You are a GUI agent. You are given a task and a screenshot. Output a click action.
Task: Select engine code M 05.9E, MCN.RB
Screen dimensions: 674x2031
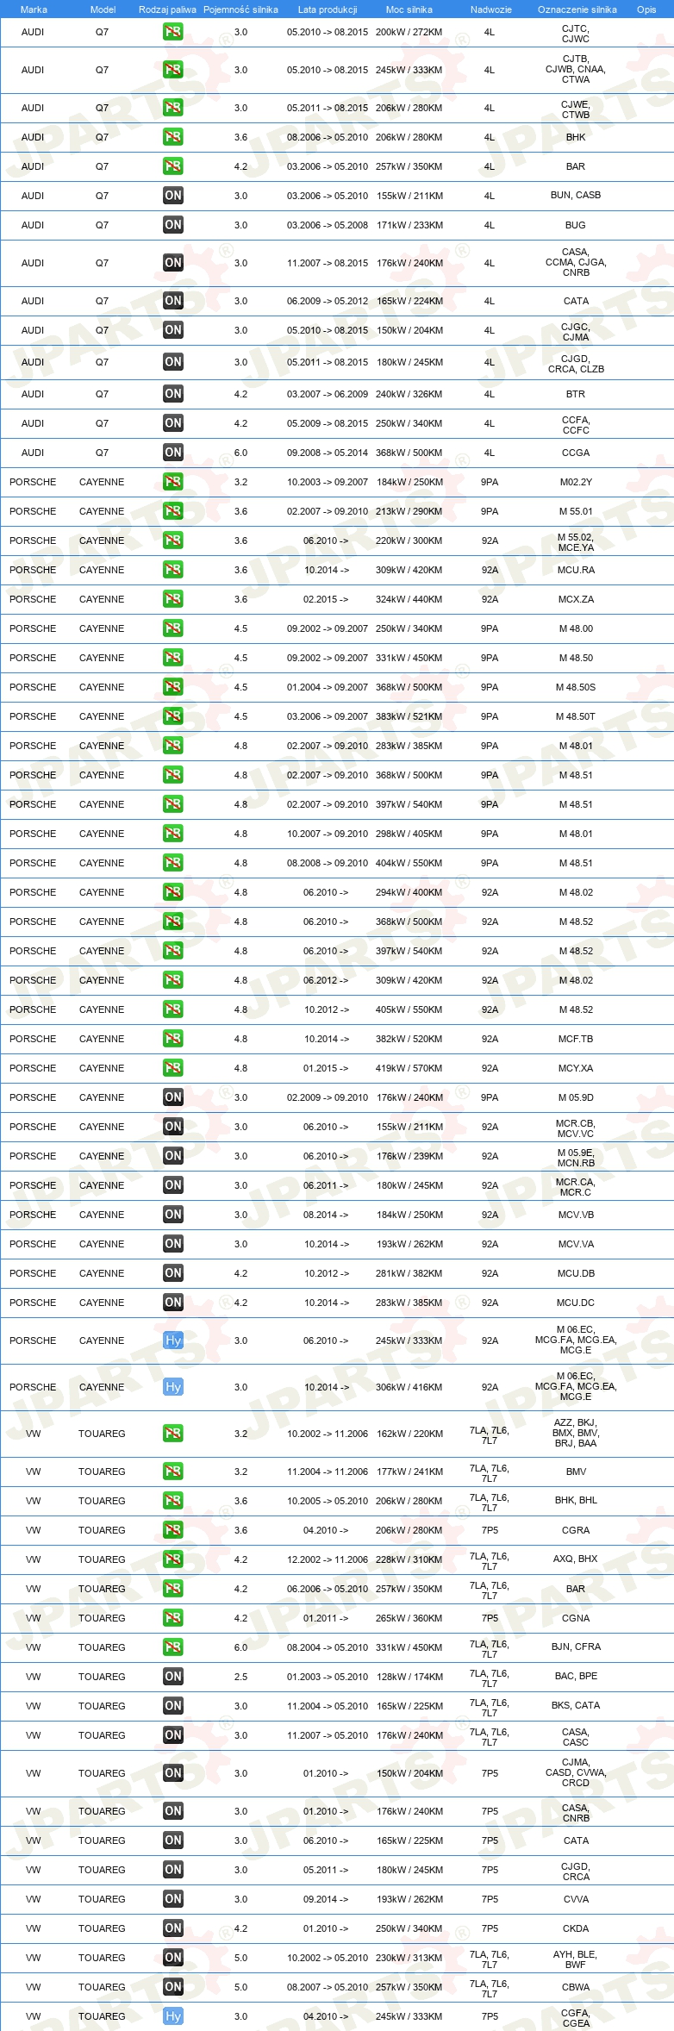point(576,1157)
